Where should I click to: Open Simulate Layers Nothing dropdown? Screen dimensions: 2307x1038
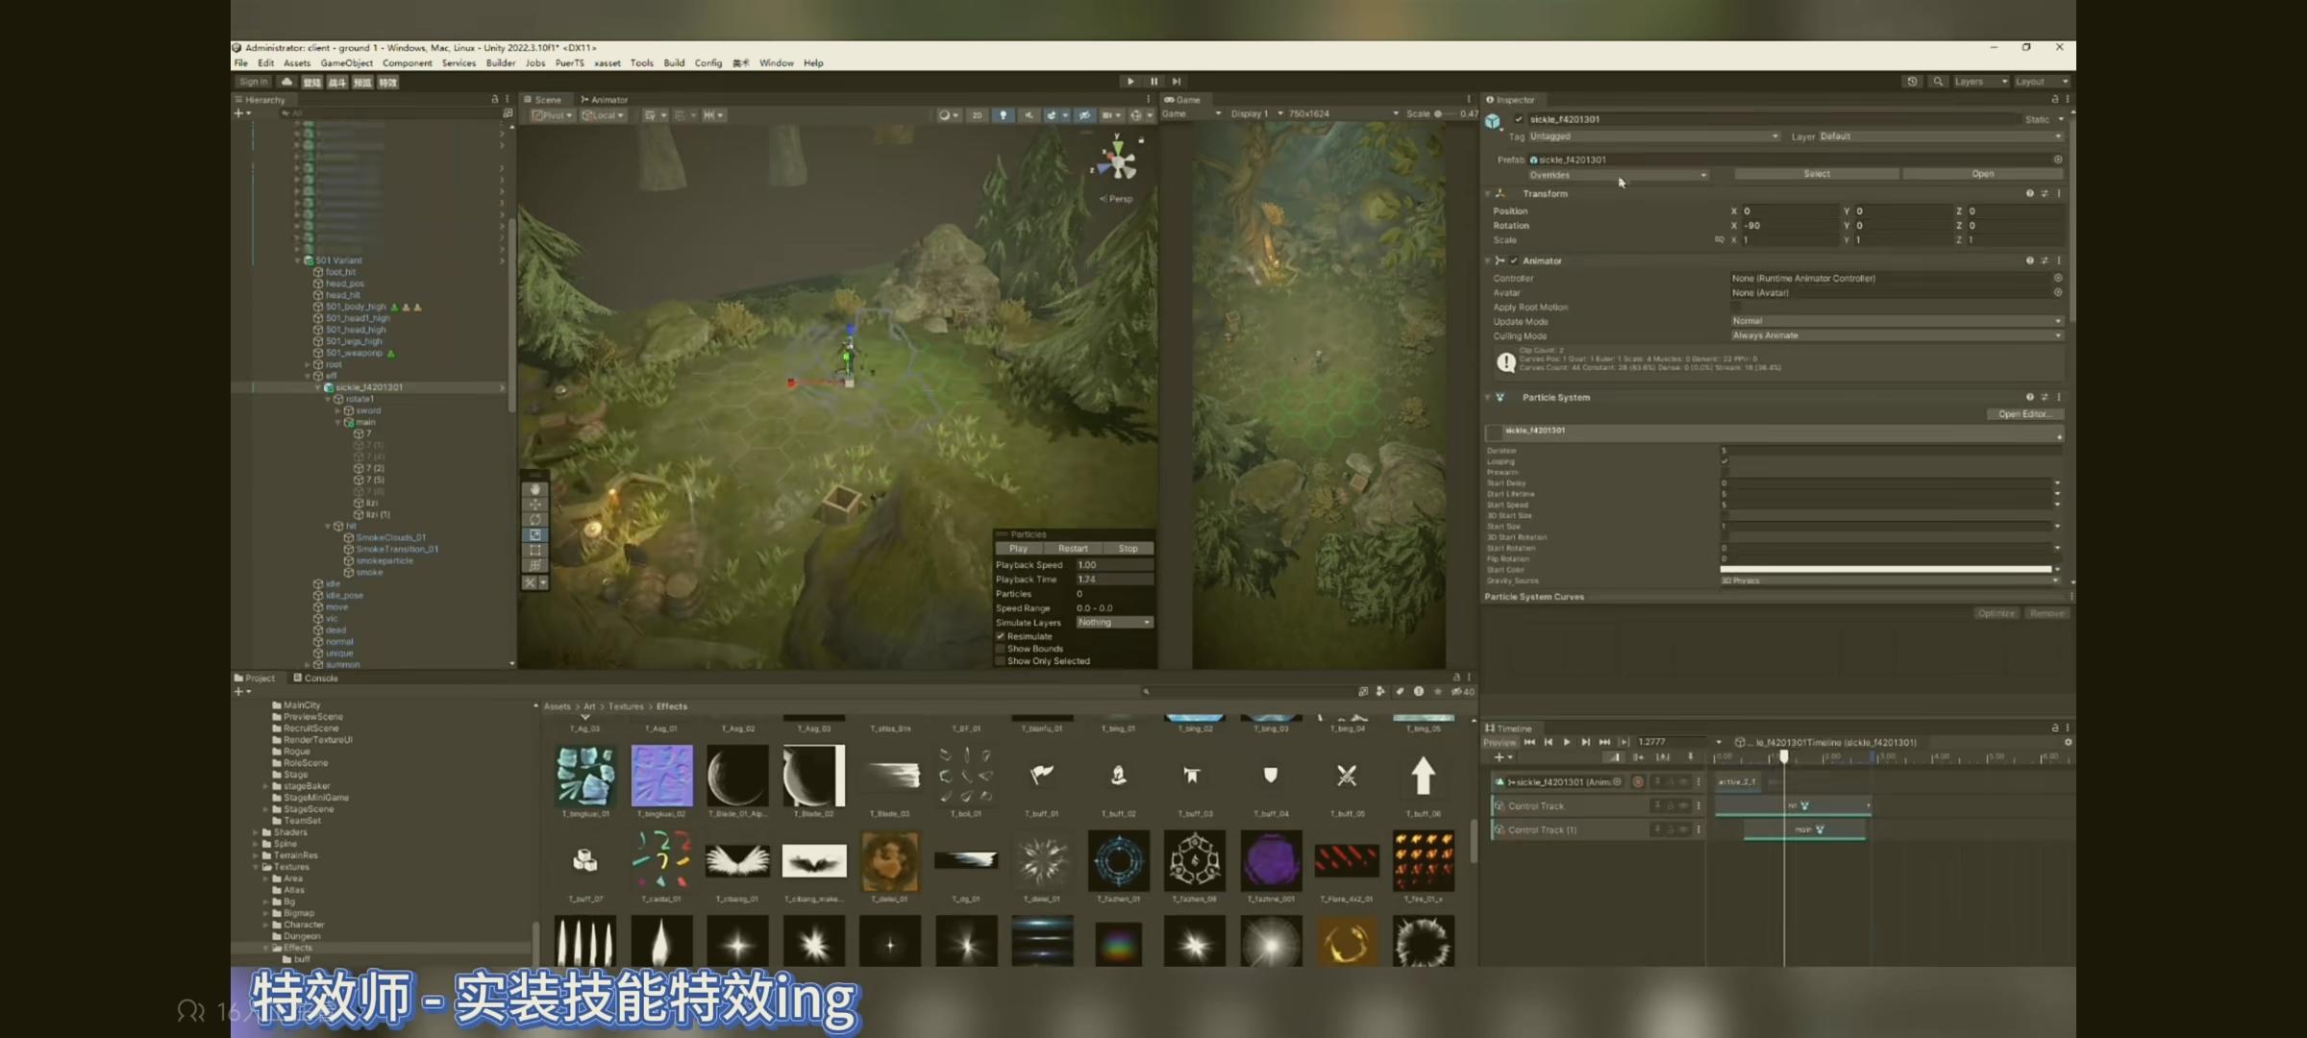coord(1114,623)
